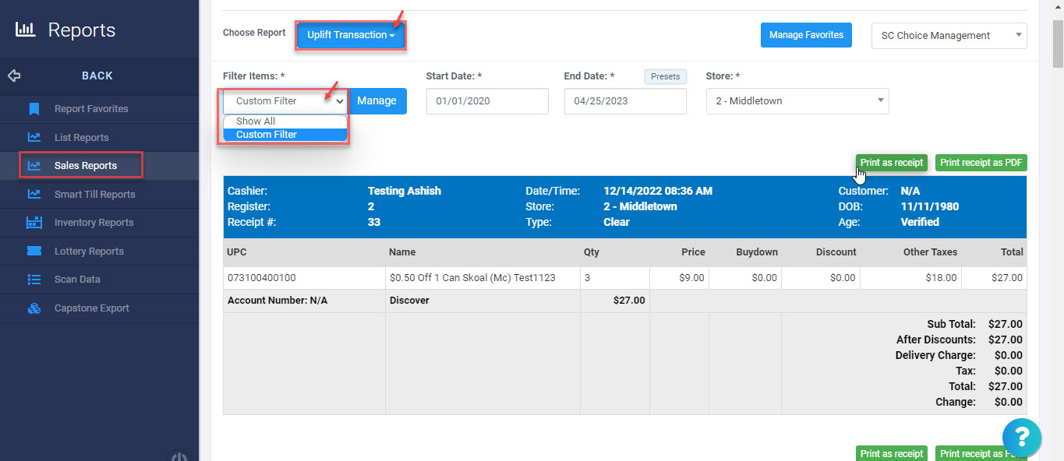Open the blue help question mark bubble
Screen dimensions: 1064x461
1022,438
